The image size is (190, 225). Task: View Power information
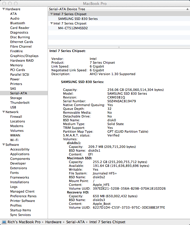[15, 79]
